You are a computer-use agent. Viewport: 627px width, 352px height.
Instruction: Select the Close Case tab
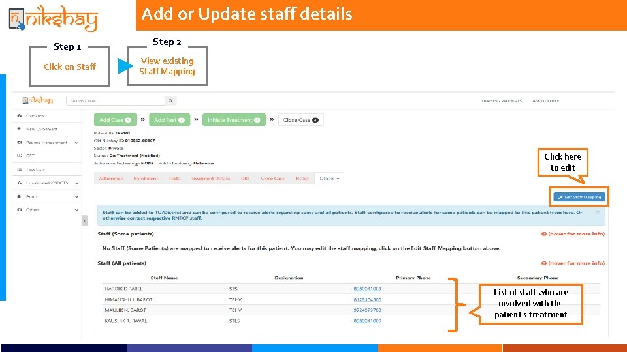pos(272,179)
